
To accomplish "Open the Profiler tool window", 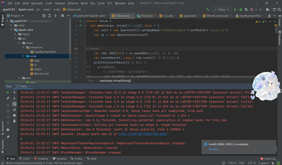I will [76, 159].
